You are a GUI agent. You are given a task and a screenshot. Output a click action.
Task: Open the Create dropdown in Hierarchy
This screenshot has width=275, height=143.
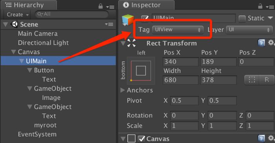click(x=18, y=15)
